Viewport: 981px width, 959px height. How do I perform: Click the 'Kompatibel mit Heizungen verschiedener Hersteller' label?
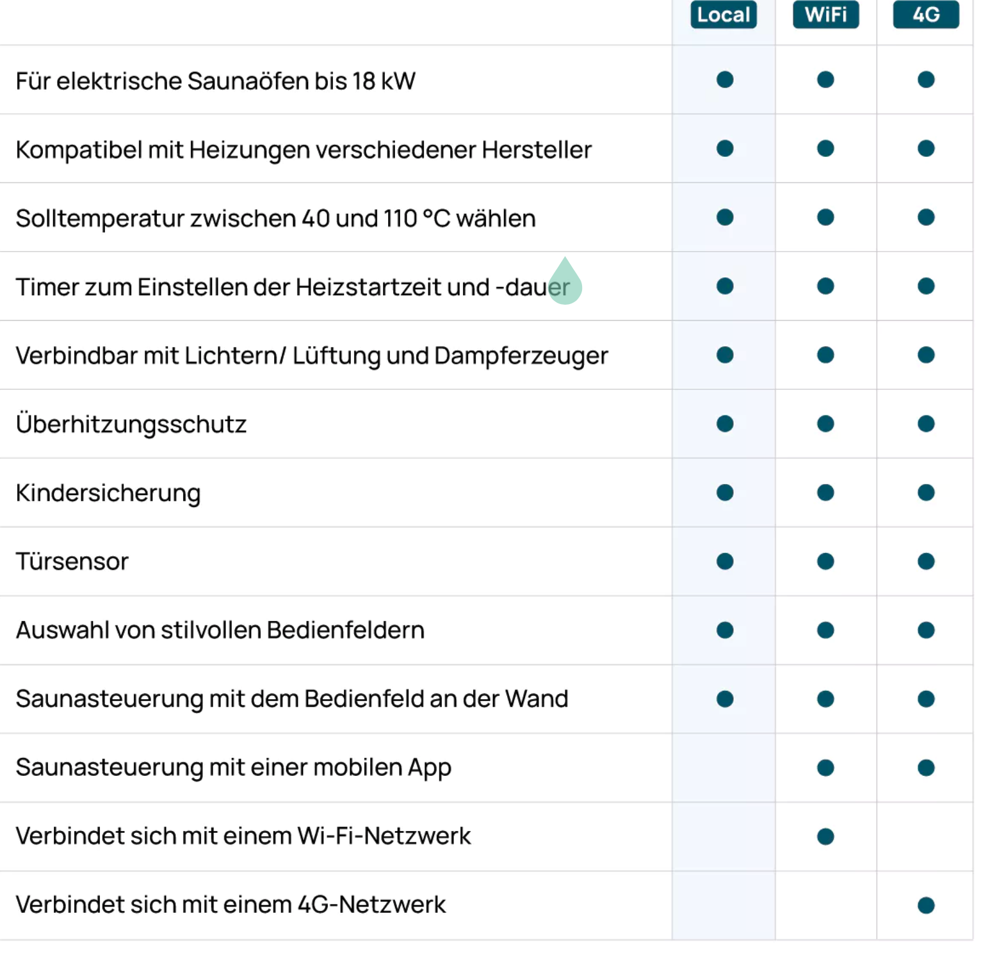[x=304, y=150]
